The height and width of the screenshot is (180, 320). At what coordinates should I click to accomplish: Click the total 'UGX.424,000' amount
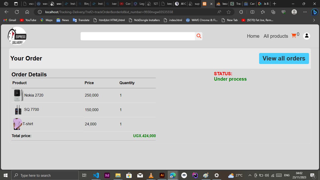pos(144,136)
